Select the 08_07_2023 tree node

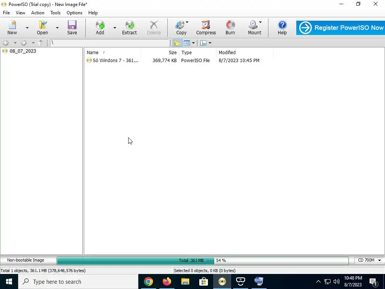23,51
